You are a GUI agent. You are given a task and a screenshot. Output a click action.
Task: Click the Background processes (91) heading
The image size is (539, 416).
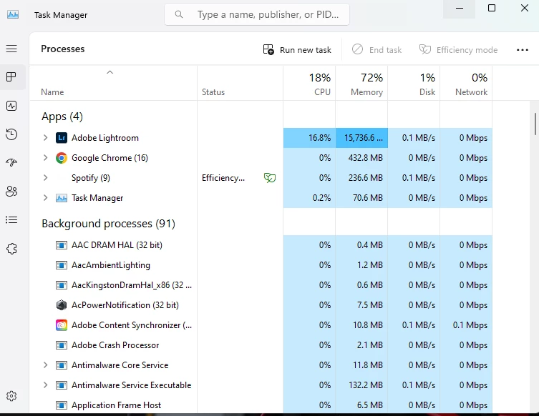(x=108, y=224)
